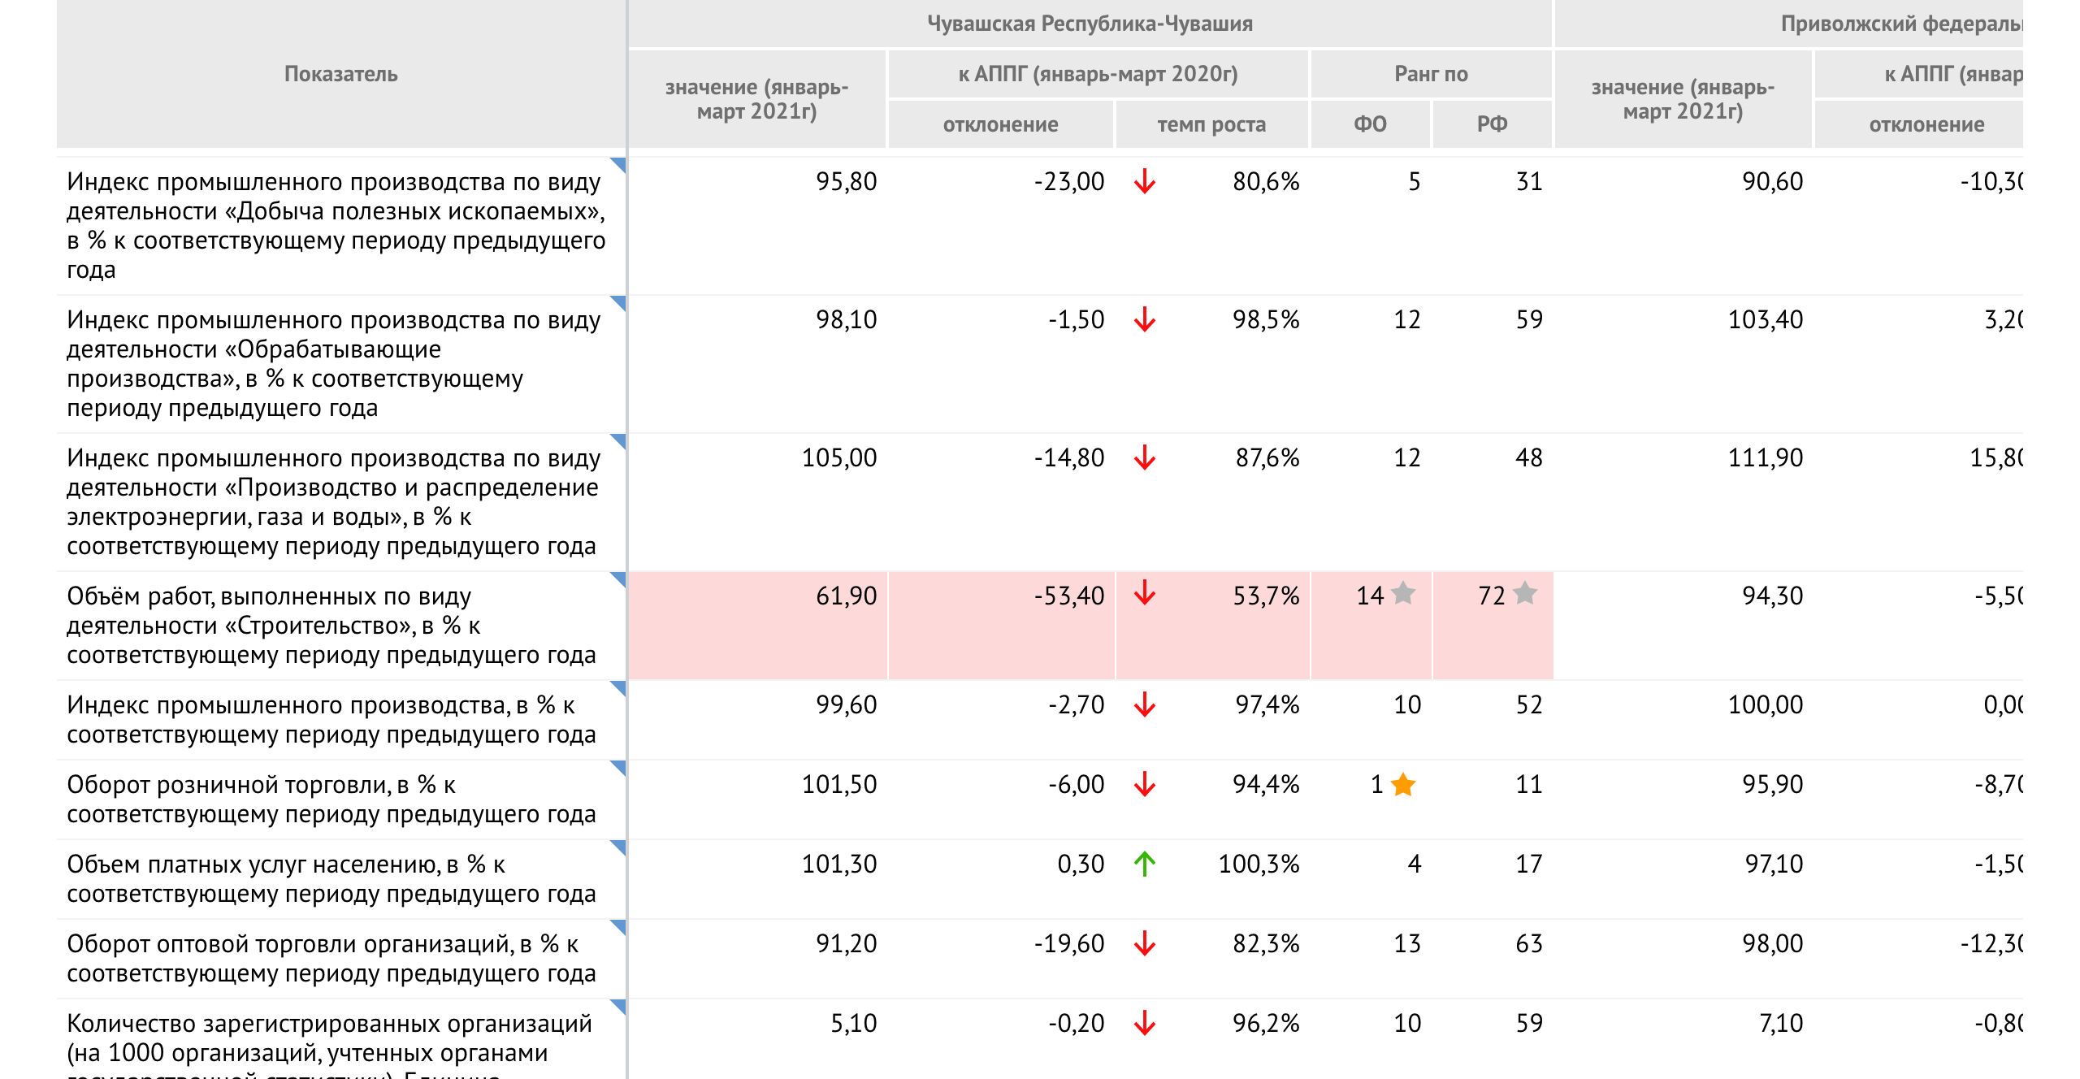Click value 98,10 cell

tap(757, 363)
